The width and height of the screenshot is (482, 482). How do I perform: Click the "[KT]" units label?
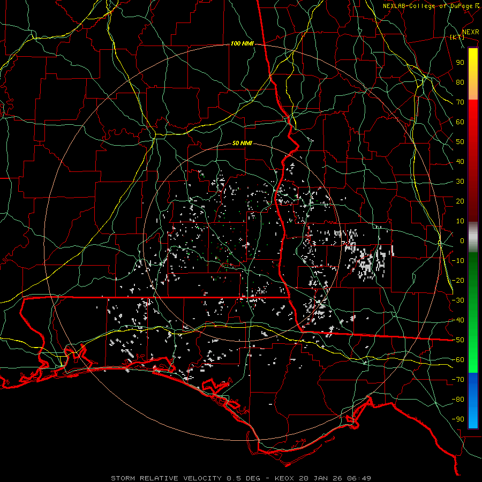click(x=457, y=37)
